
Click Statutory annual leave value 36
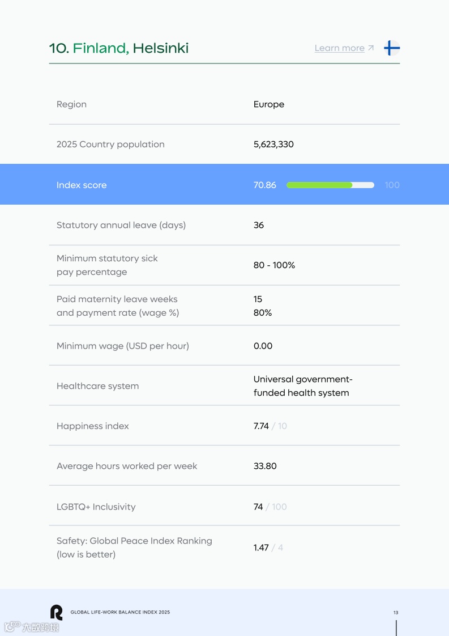click(x=259, y=225)
